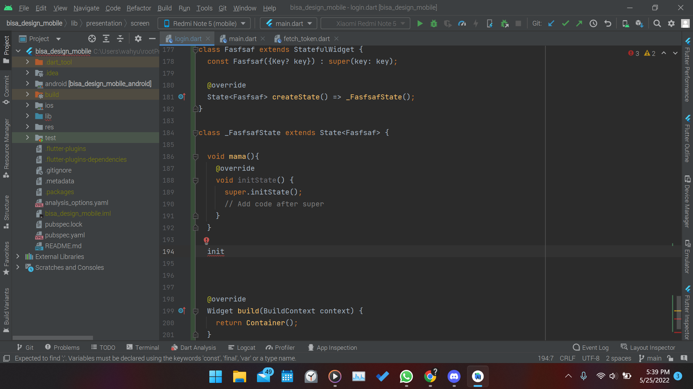Open main.dart run configuration dropdown
The image size is (693, 389).
click(288, 23)
